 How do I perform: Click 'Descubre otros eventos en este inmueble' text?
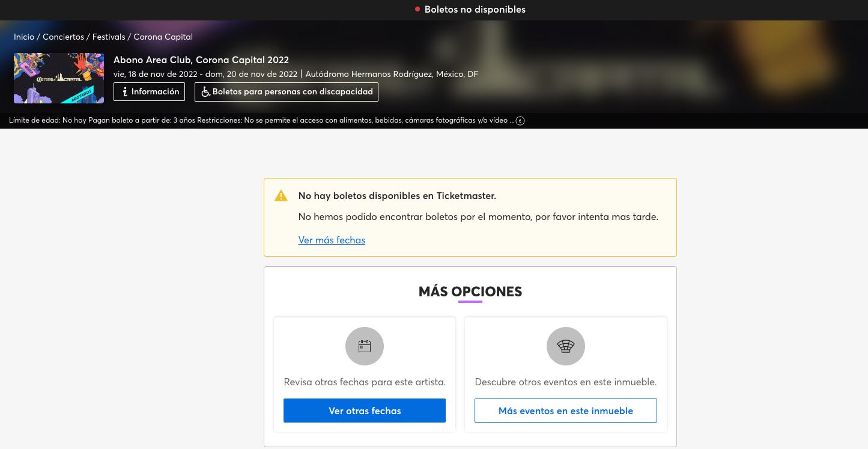coord(566,382)
